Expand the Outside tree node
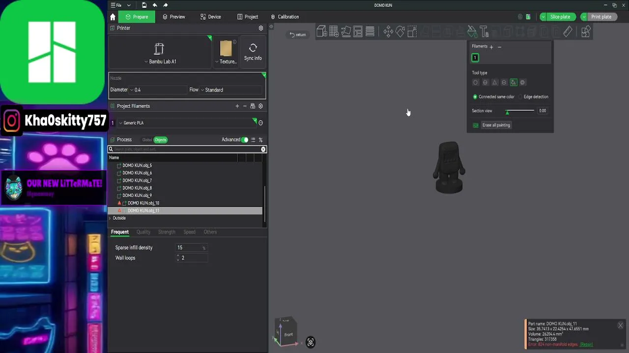This screenshot has height=353, width=629. (110, 218)
